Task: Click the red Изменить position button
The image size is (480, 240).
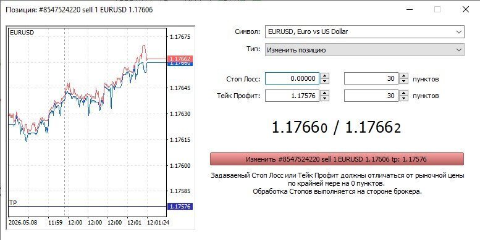Action: pos(337,159)
